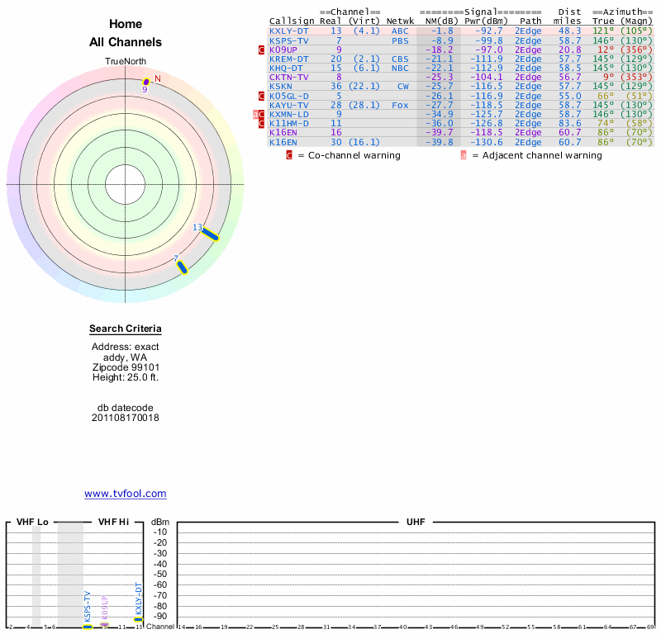Click the Search Criteria heading
Image resolution: width=661 pixels, height=634 pixels.
click(126, 329)
